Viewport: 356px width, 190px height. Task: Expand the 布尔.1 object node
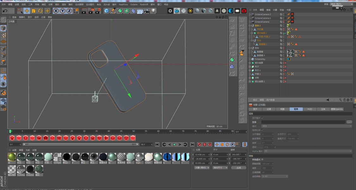(250, 70)
